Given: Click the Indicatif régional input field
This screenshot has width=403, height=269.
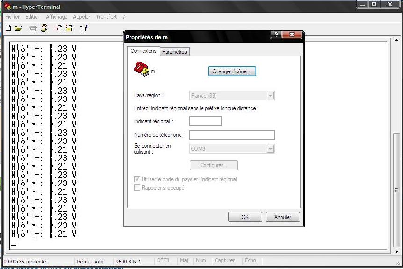Looking at the screenshot, I should pyautogui.click(x=205, y=121).
